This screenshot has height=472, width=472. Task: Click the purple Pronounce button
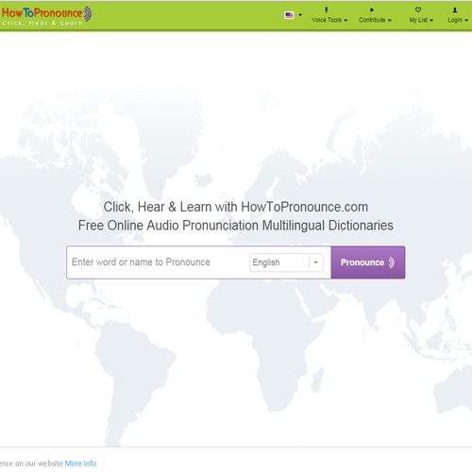point(368,262)
